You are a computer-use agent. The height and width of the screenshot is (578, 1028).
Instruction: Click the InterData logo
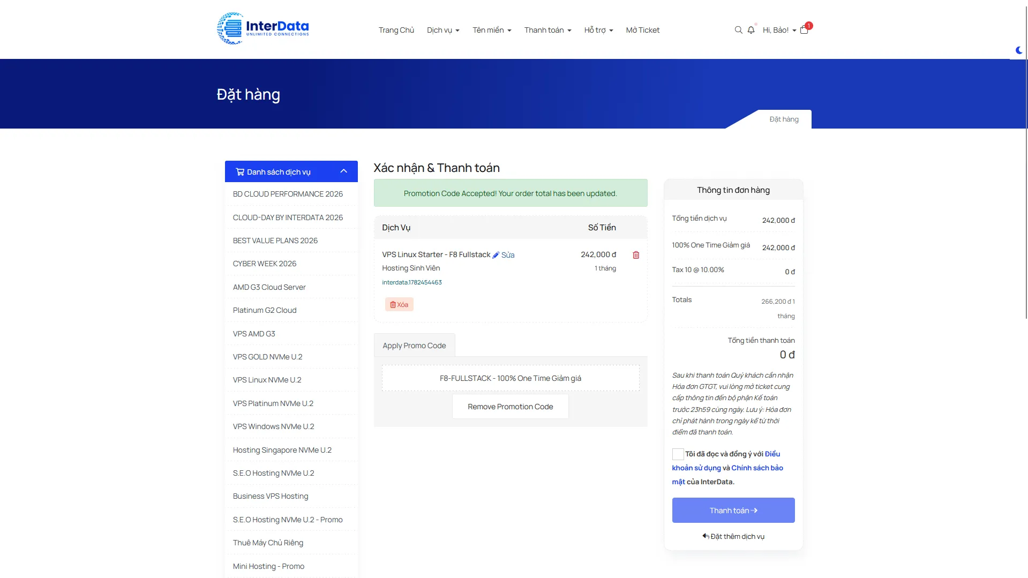point(263,28)
